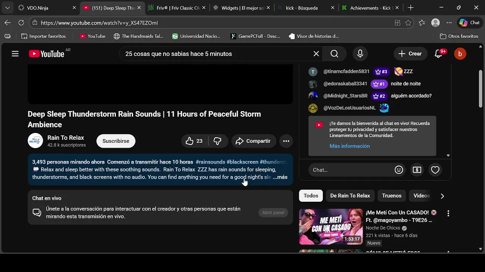The height and width of the screenshot is (272, 485).
Task: Click the #3 crown badge in chat
Action: (x=381, y=71)
